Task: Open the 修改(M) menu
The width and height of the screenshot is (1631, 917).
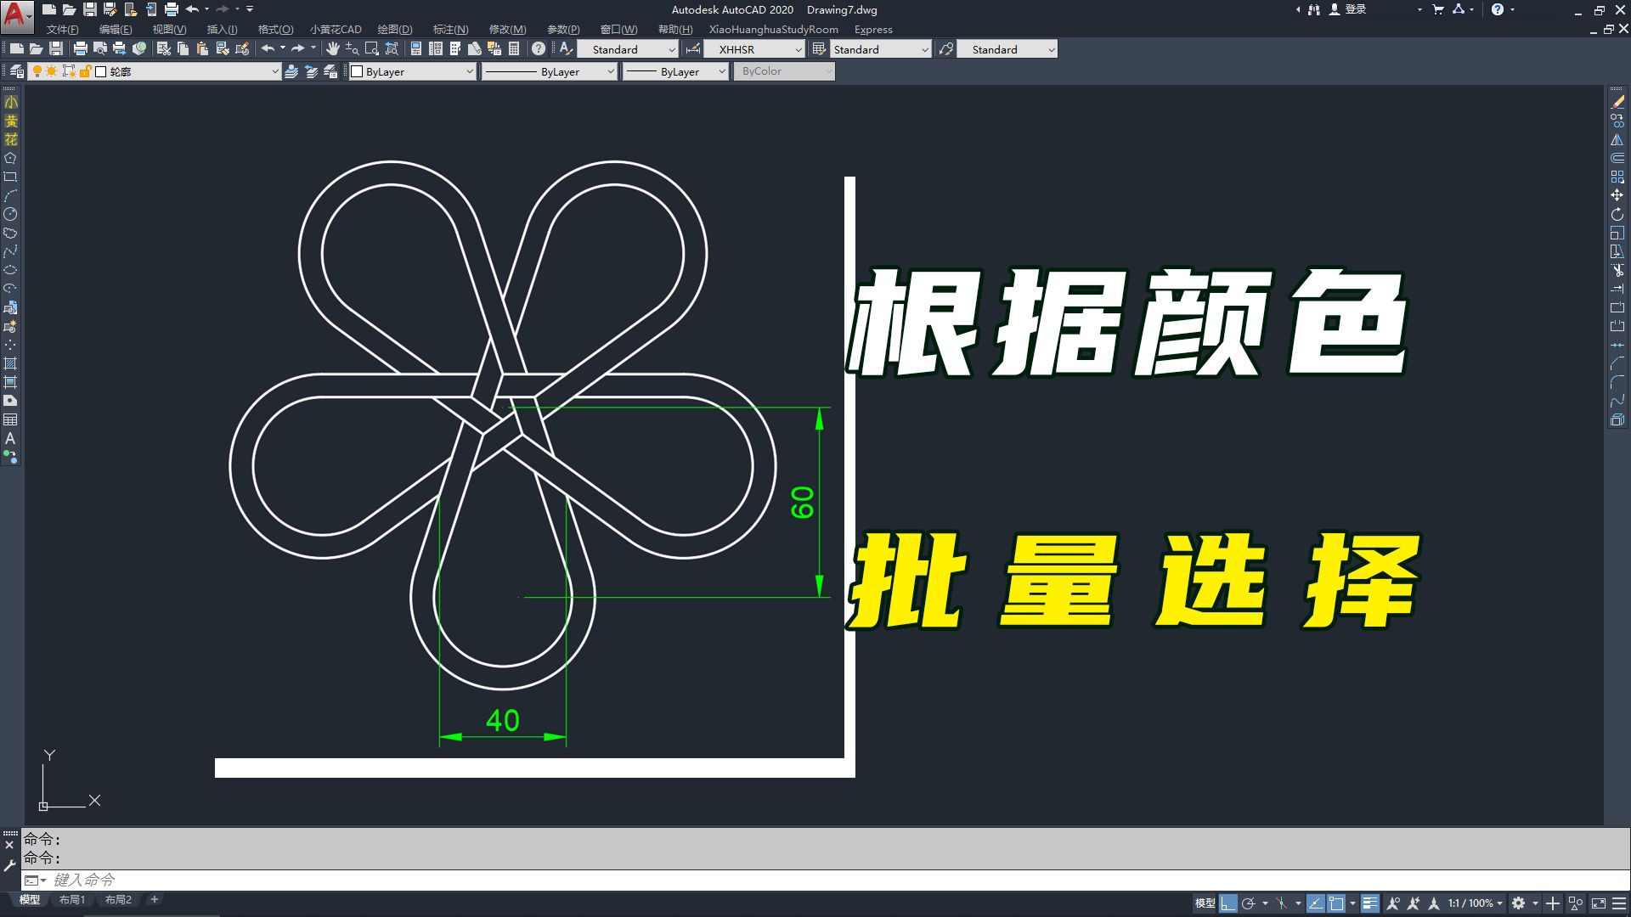Action: pyautogui.click(x=507, y=29)
